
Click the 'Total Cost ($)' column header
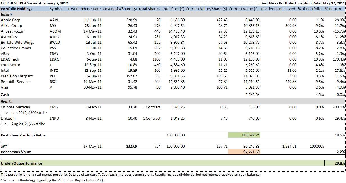(173, 9)
